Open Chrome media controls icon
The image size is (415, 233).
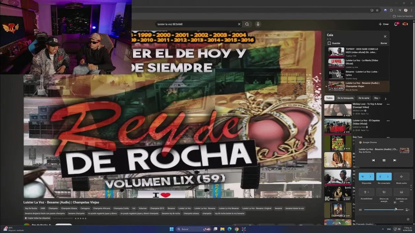click(399, 10)
